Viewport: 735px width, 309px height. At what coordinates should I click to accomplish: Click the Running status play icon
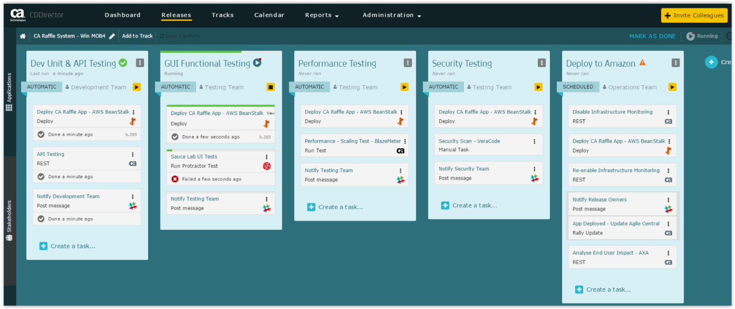coord(690,36)
